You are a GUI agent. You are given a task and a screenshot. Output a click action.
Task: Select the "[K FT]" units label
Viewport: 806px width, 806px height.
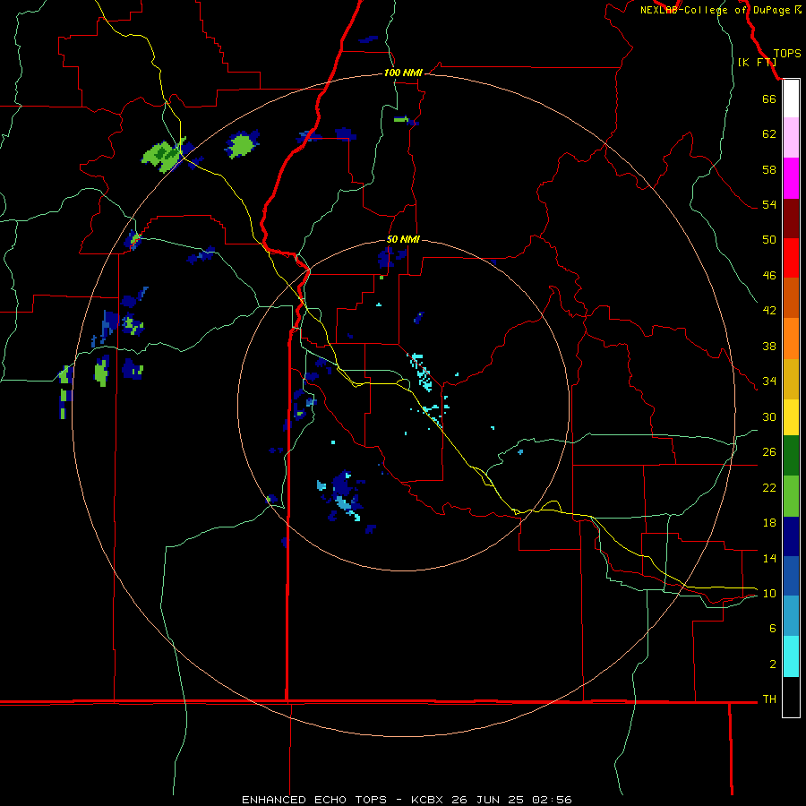pyautogui.click(x=757, y=62)
